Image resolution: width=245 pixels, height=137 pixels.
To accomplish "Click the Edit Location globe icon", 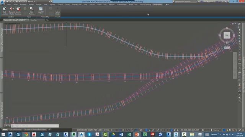I will point(5,8).
